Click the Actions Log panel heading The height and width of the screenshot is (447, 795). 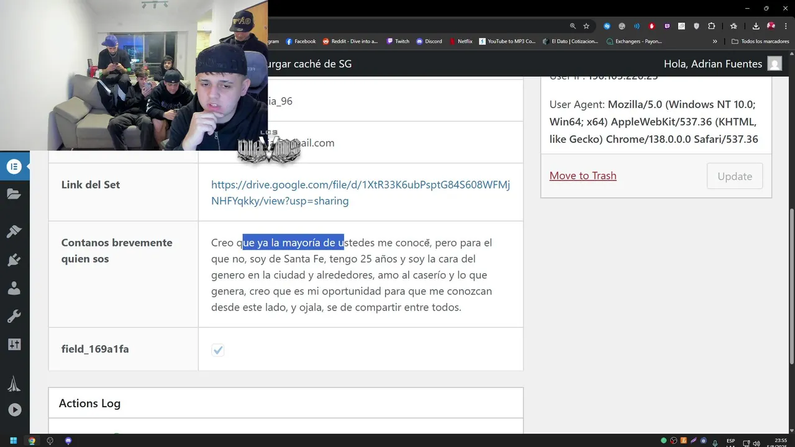(89, 404)
